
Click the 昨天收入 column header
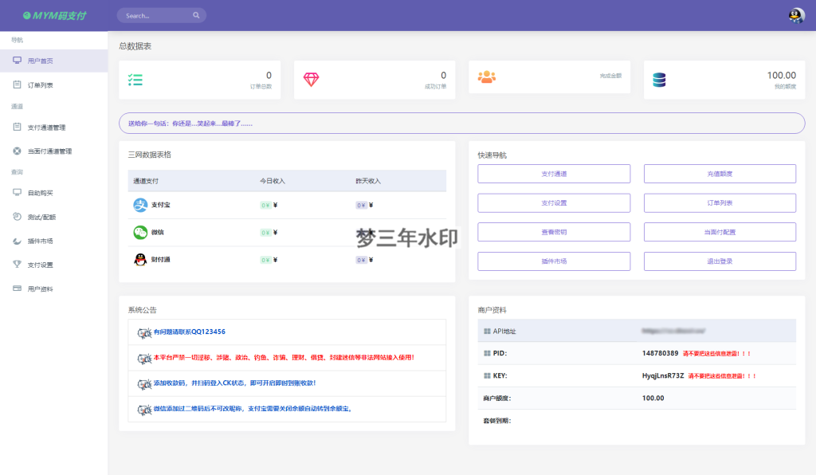click(x=368, y=181)
